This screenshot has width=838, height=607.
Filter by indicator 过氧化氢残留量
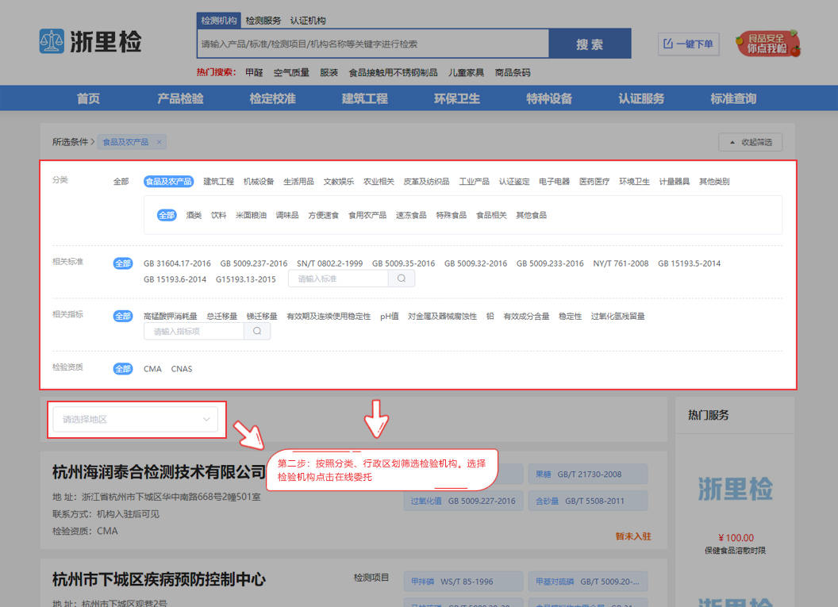(x=617, y=316)
